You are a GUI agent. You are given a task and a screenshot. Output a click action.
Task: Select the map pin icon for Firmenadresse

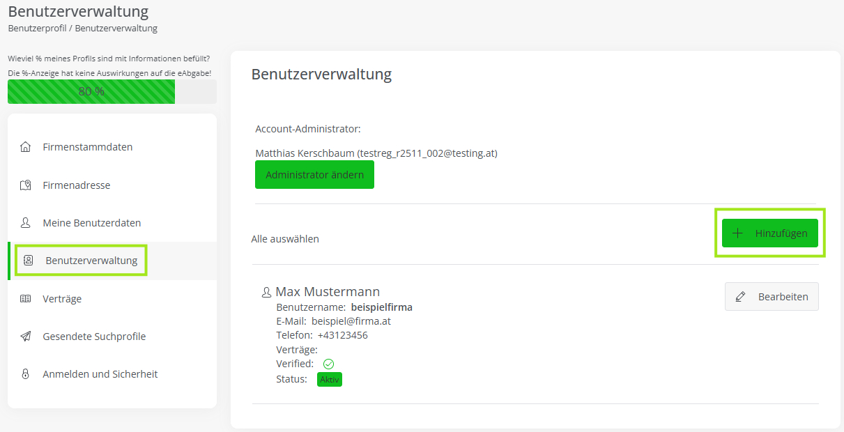[x=26, y=185]
